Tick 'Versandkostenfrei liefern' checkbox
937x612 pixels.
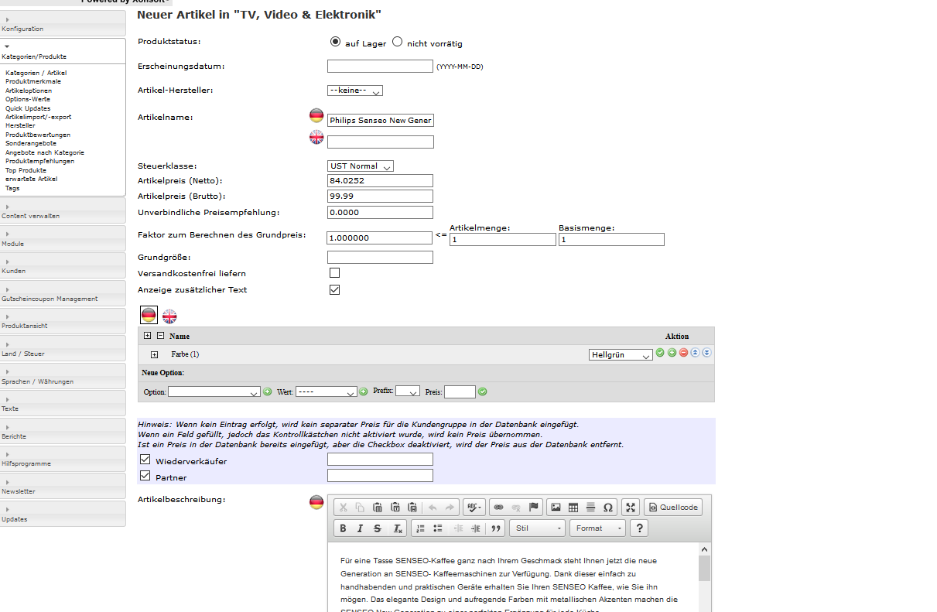335,273
